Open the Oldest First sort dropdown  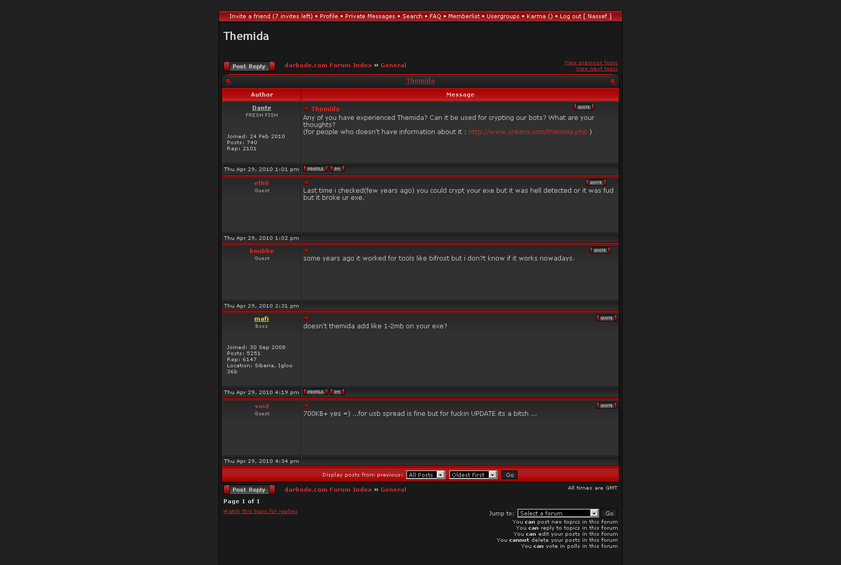tap(473, 475)
